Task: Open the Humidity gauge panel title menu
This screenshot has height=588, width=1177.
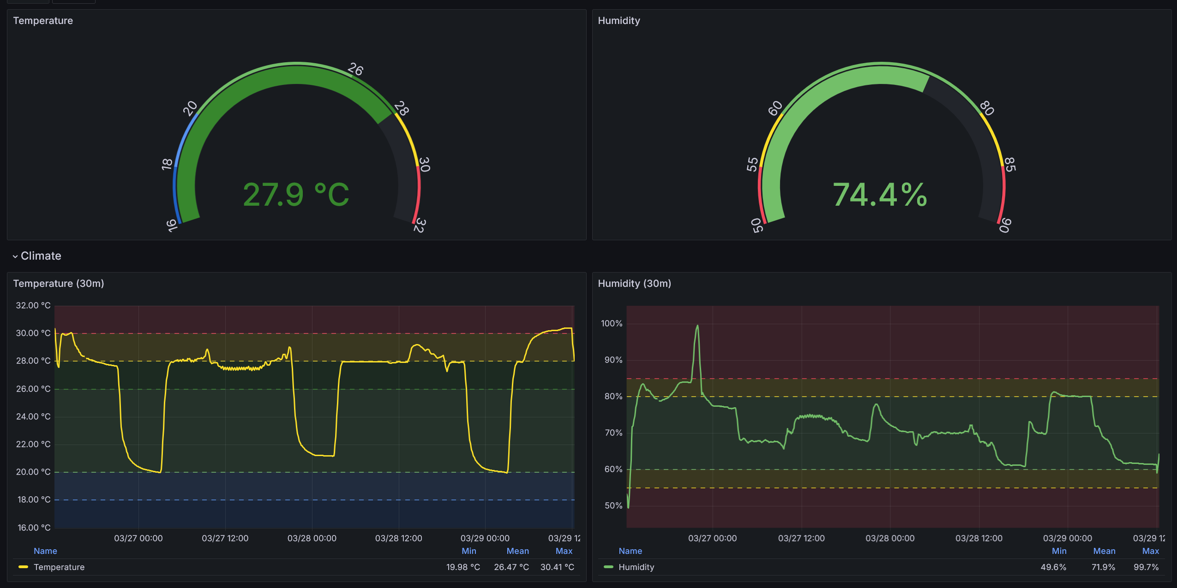Action: [x=619, y=21]
